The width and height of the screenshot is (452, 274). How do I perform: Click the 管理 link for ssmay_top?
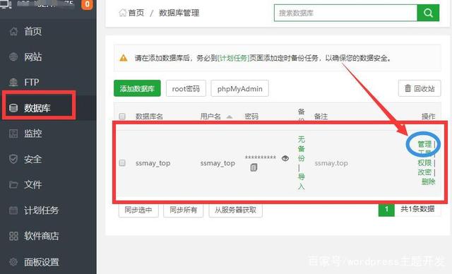tap(424, 144)
